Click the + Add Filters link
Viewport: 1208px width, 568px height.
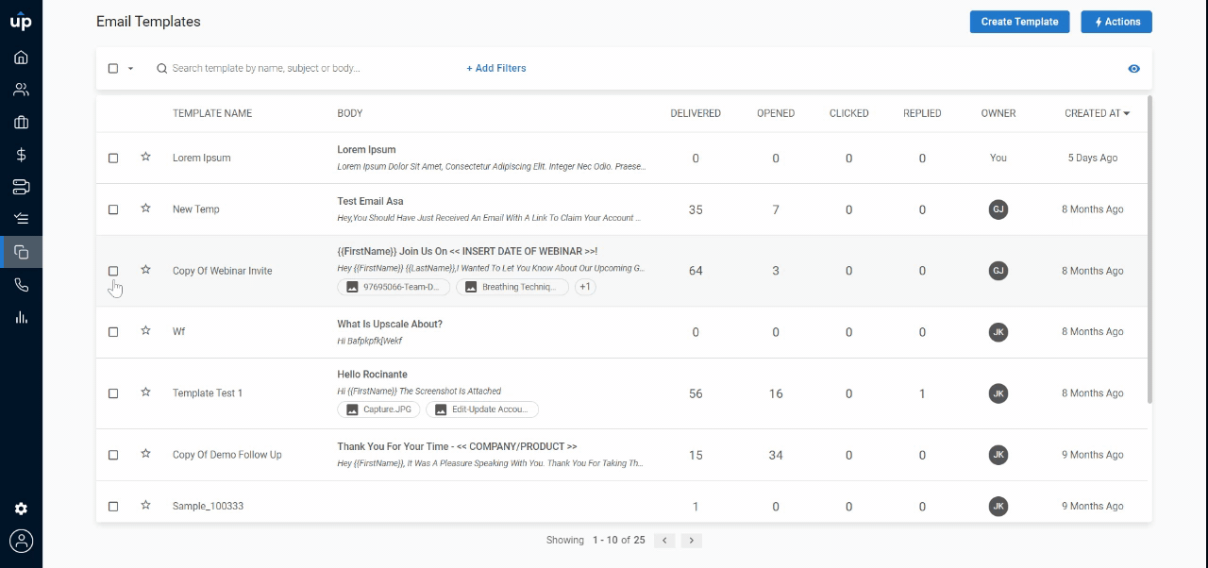(496, 68)
